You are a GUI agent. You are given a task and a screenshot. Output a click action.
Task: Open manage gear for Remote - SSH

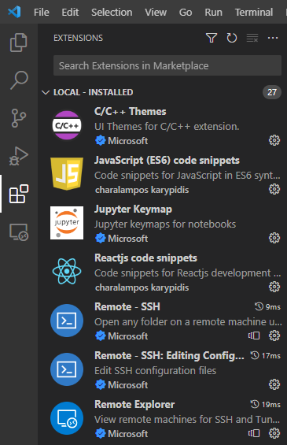click(274, 336)
